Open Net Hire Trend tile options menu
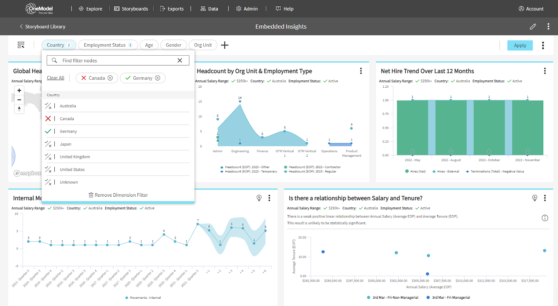Image resolution: width=558 pixels, height=306 pixels. point(545,71)
